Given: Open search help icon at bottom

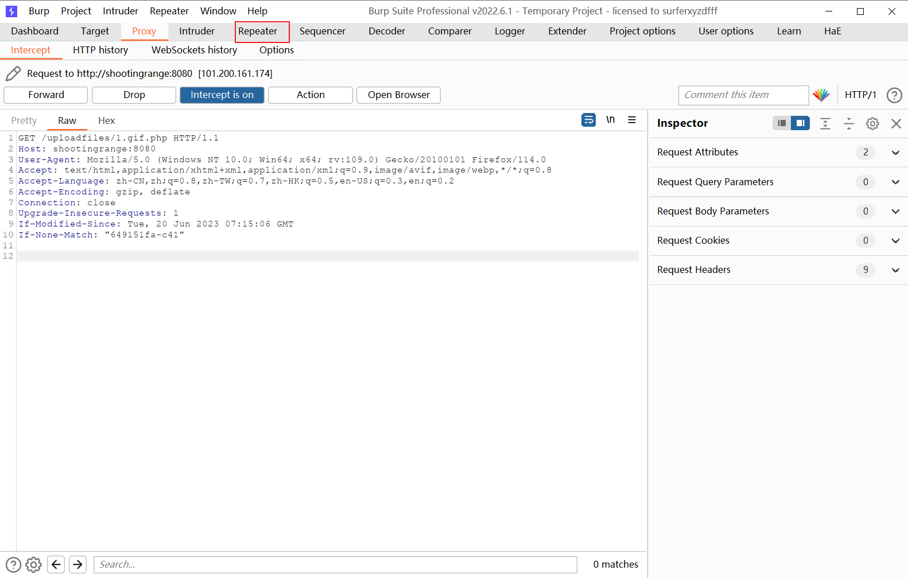Looking at the screenshot, I should (x=13, y=565).
